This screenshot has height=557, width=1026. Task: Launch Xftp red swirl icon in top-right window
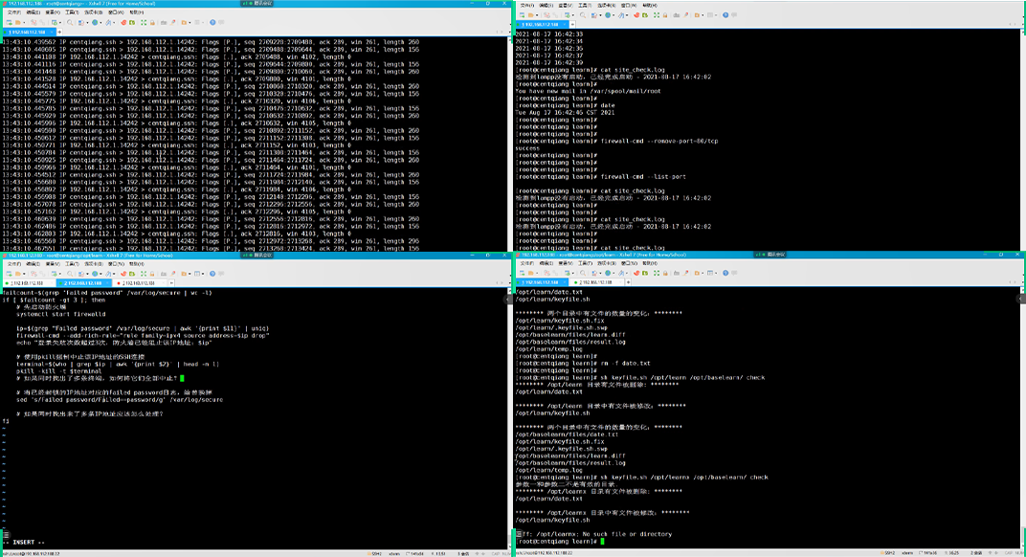pyautogui.click(x=636, y=15)
